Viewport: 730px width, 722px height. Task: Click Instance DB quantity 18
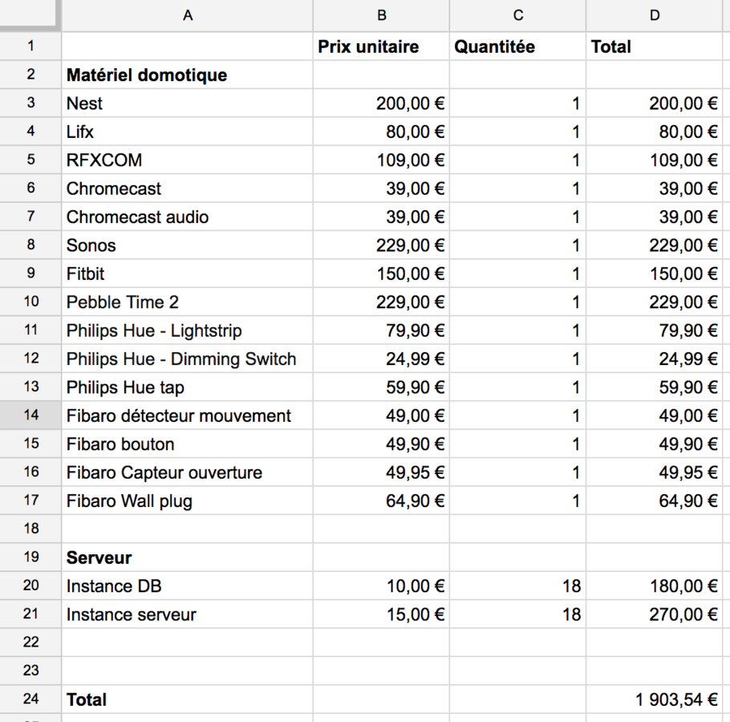(517, 586)
